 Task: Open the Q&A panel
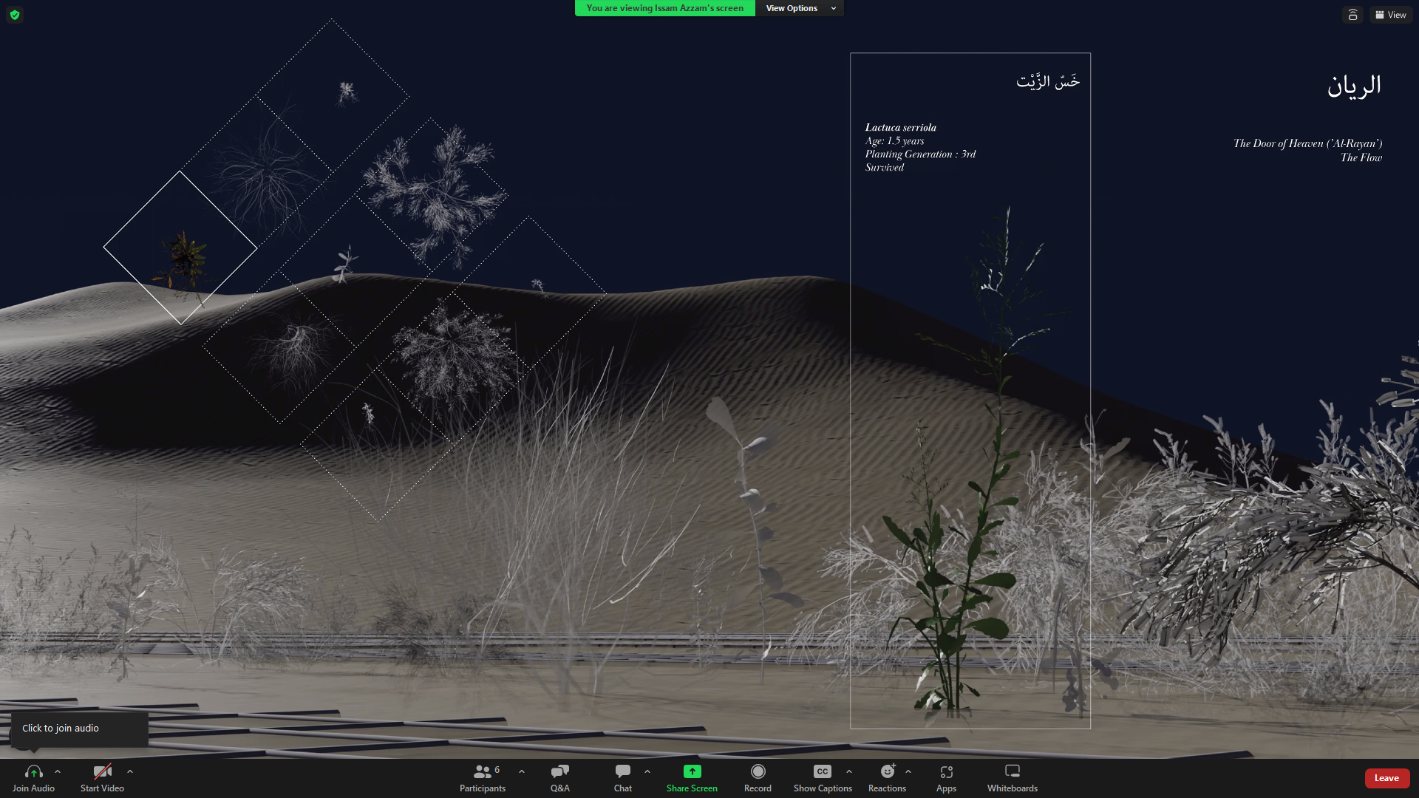(x=559, y=778)
